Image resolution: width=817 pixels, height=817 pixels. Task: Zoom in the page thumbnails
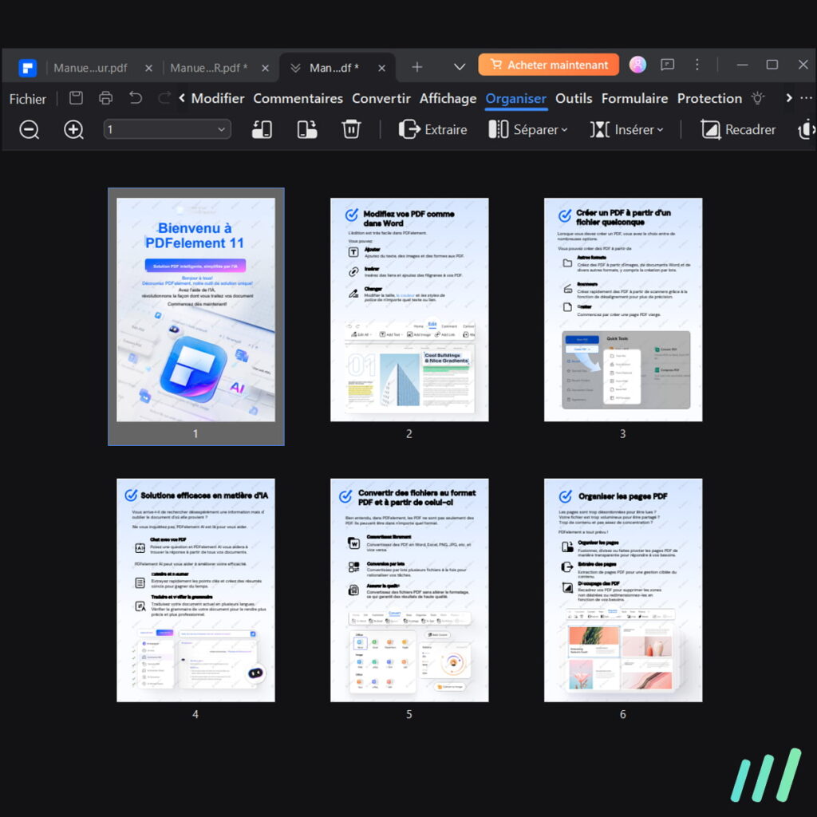[73, 129]
